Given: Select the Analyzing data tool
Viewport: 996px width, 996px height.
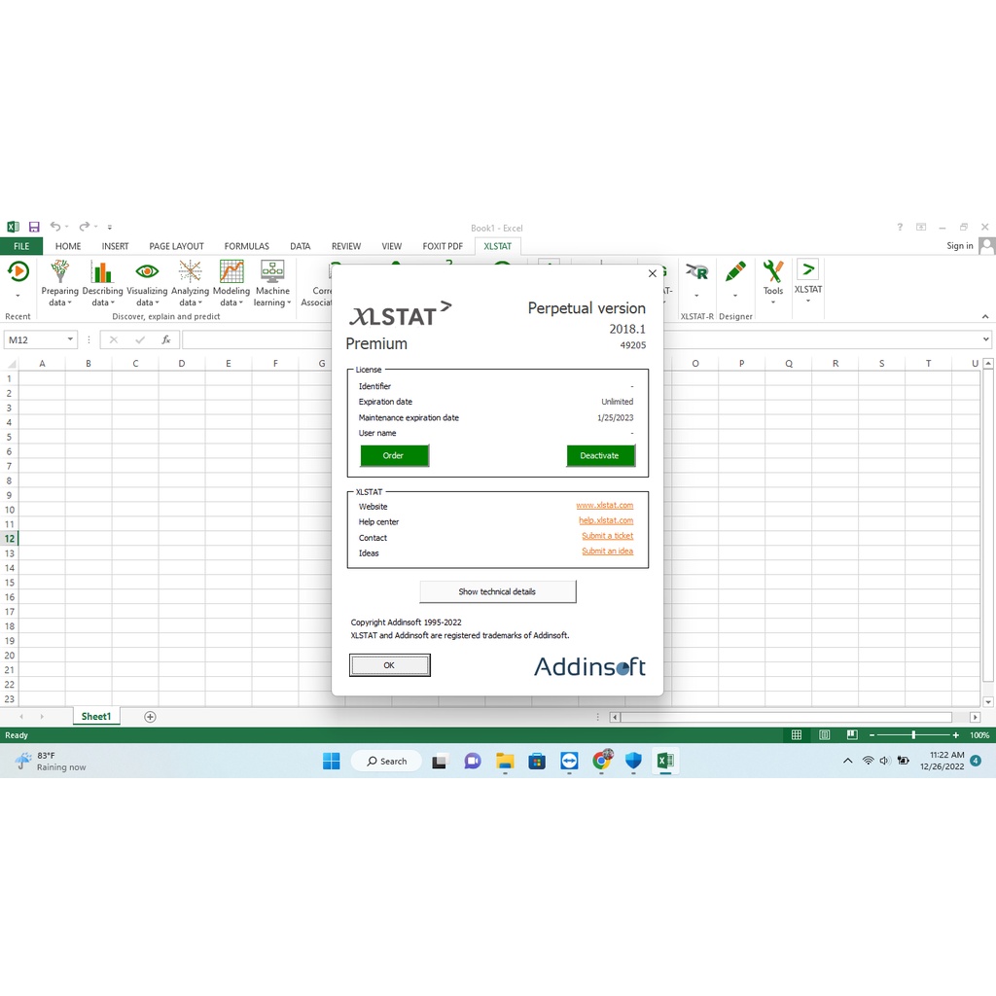Looking at the screenshot, I should coord(190,284).
